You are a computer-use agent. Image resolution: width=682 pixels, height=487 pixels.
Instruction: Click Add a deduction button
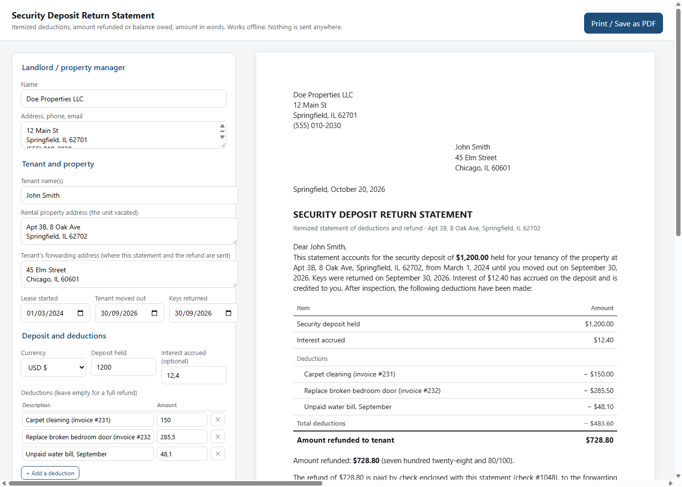click(x=50, y=473)
